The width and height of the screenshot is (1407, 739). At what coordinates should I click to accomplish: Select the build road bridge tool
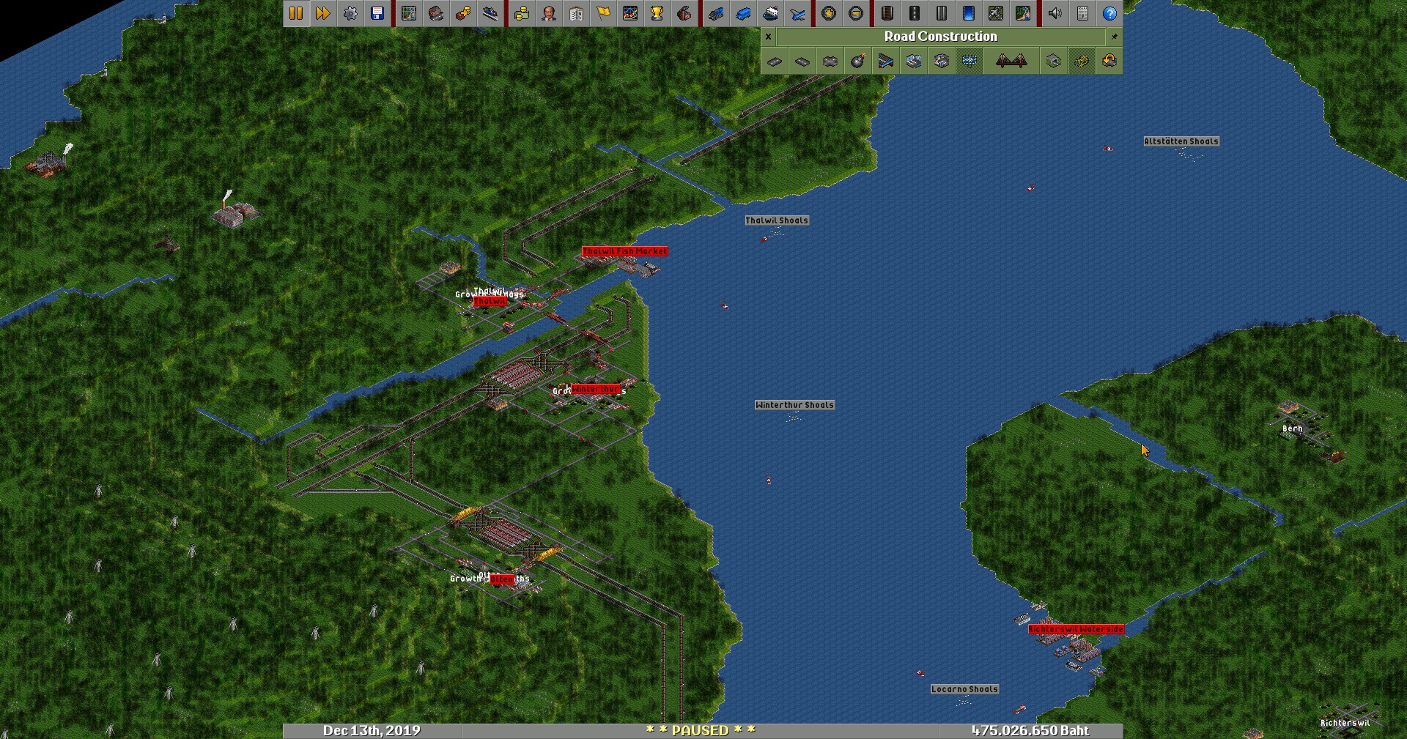tap(1011, 62)
